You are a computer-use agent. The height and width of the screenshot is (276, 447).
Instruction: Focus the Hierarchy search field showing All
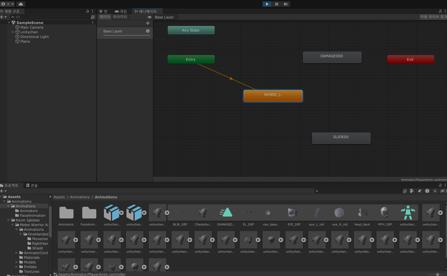pos(50,17)
